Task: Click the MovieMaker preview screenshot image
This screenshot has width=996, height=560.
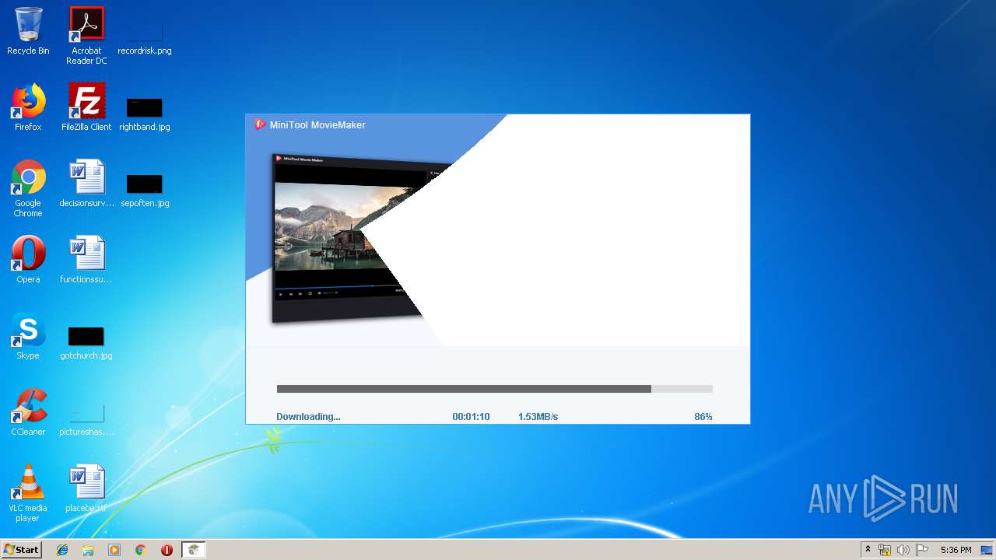Action: [x=350, y=236]
